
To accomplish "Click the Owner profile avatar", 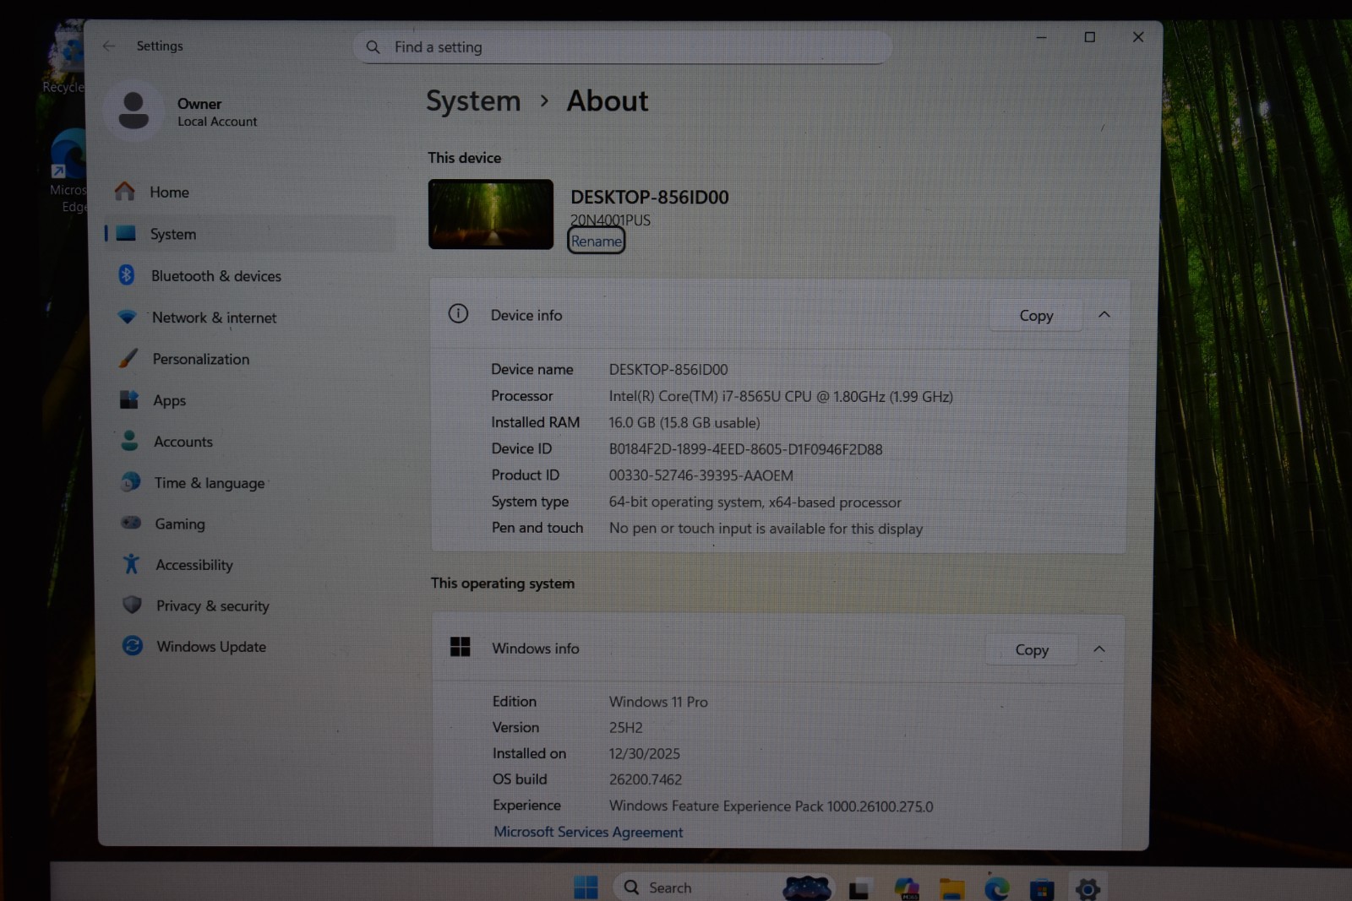I will [134, 111].
